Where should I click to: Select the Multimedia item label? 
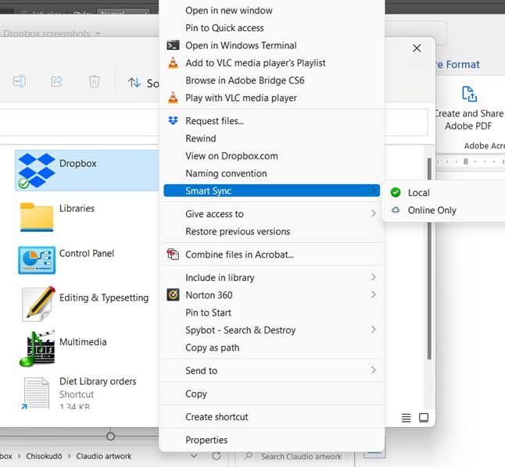[83, 342]
